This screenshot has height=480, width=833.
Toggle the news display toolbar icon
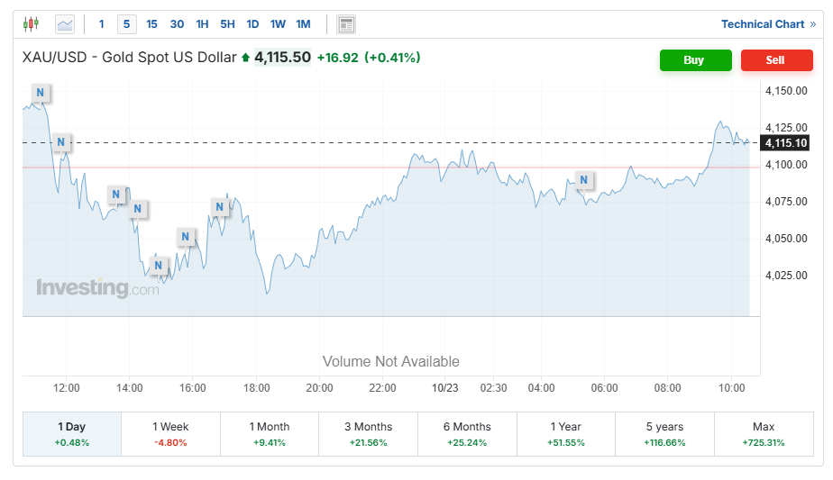pyautogui.click(x=346, y=24)
